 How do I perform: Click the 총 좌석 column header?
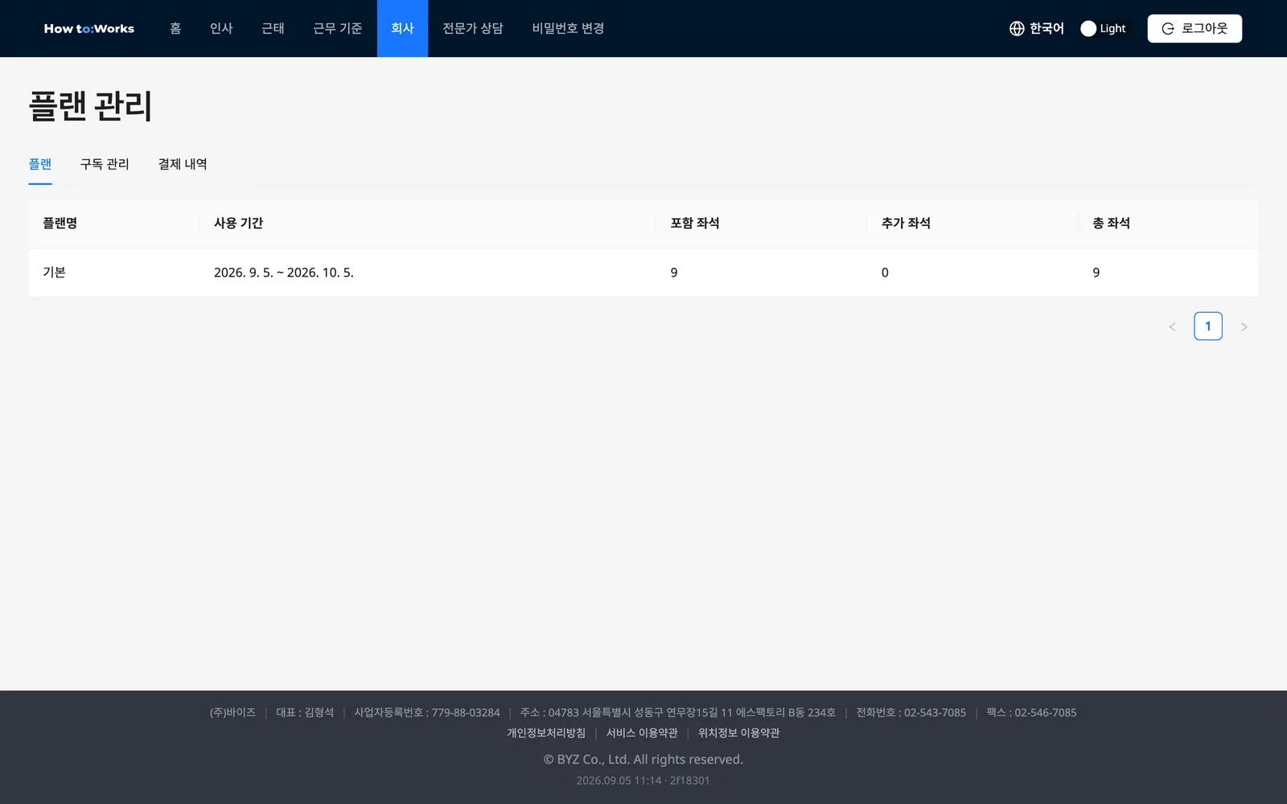pyautogui.click(x=1168, y=224)
